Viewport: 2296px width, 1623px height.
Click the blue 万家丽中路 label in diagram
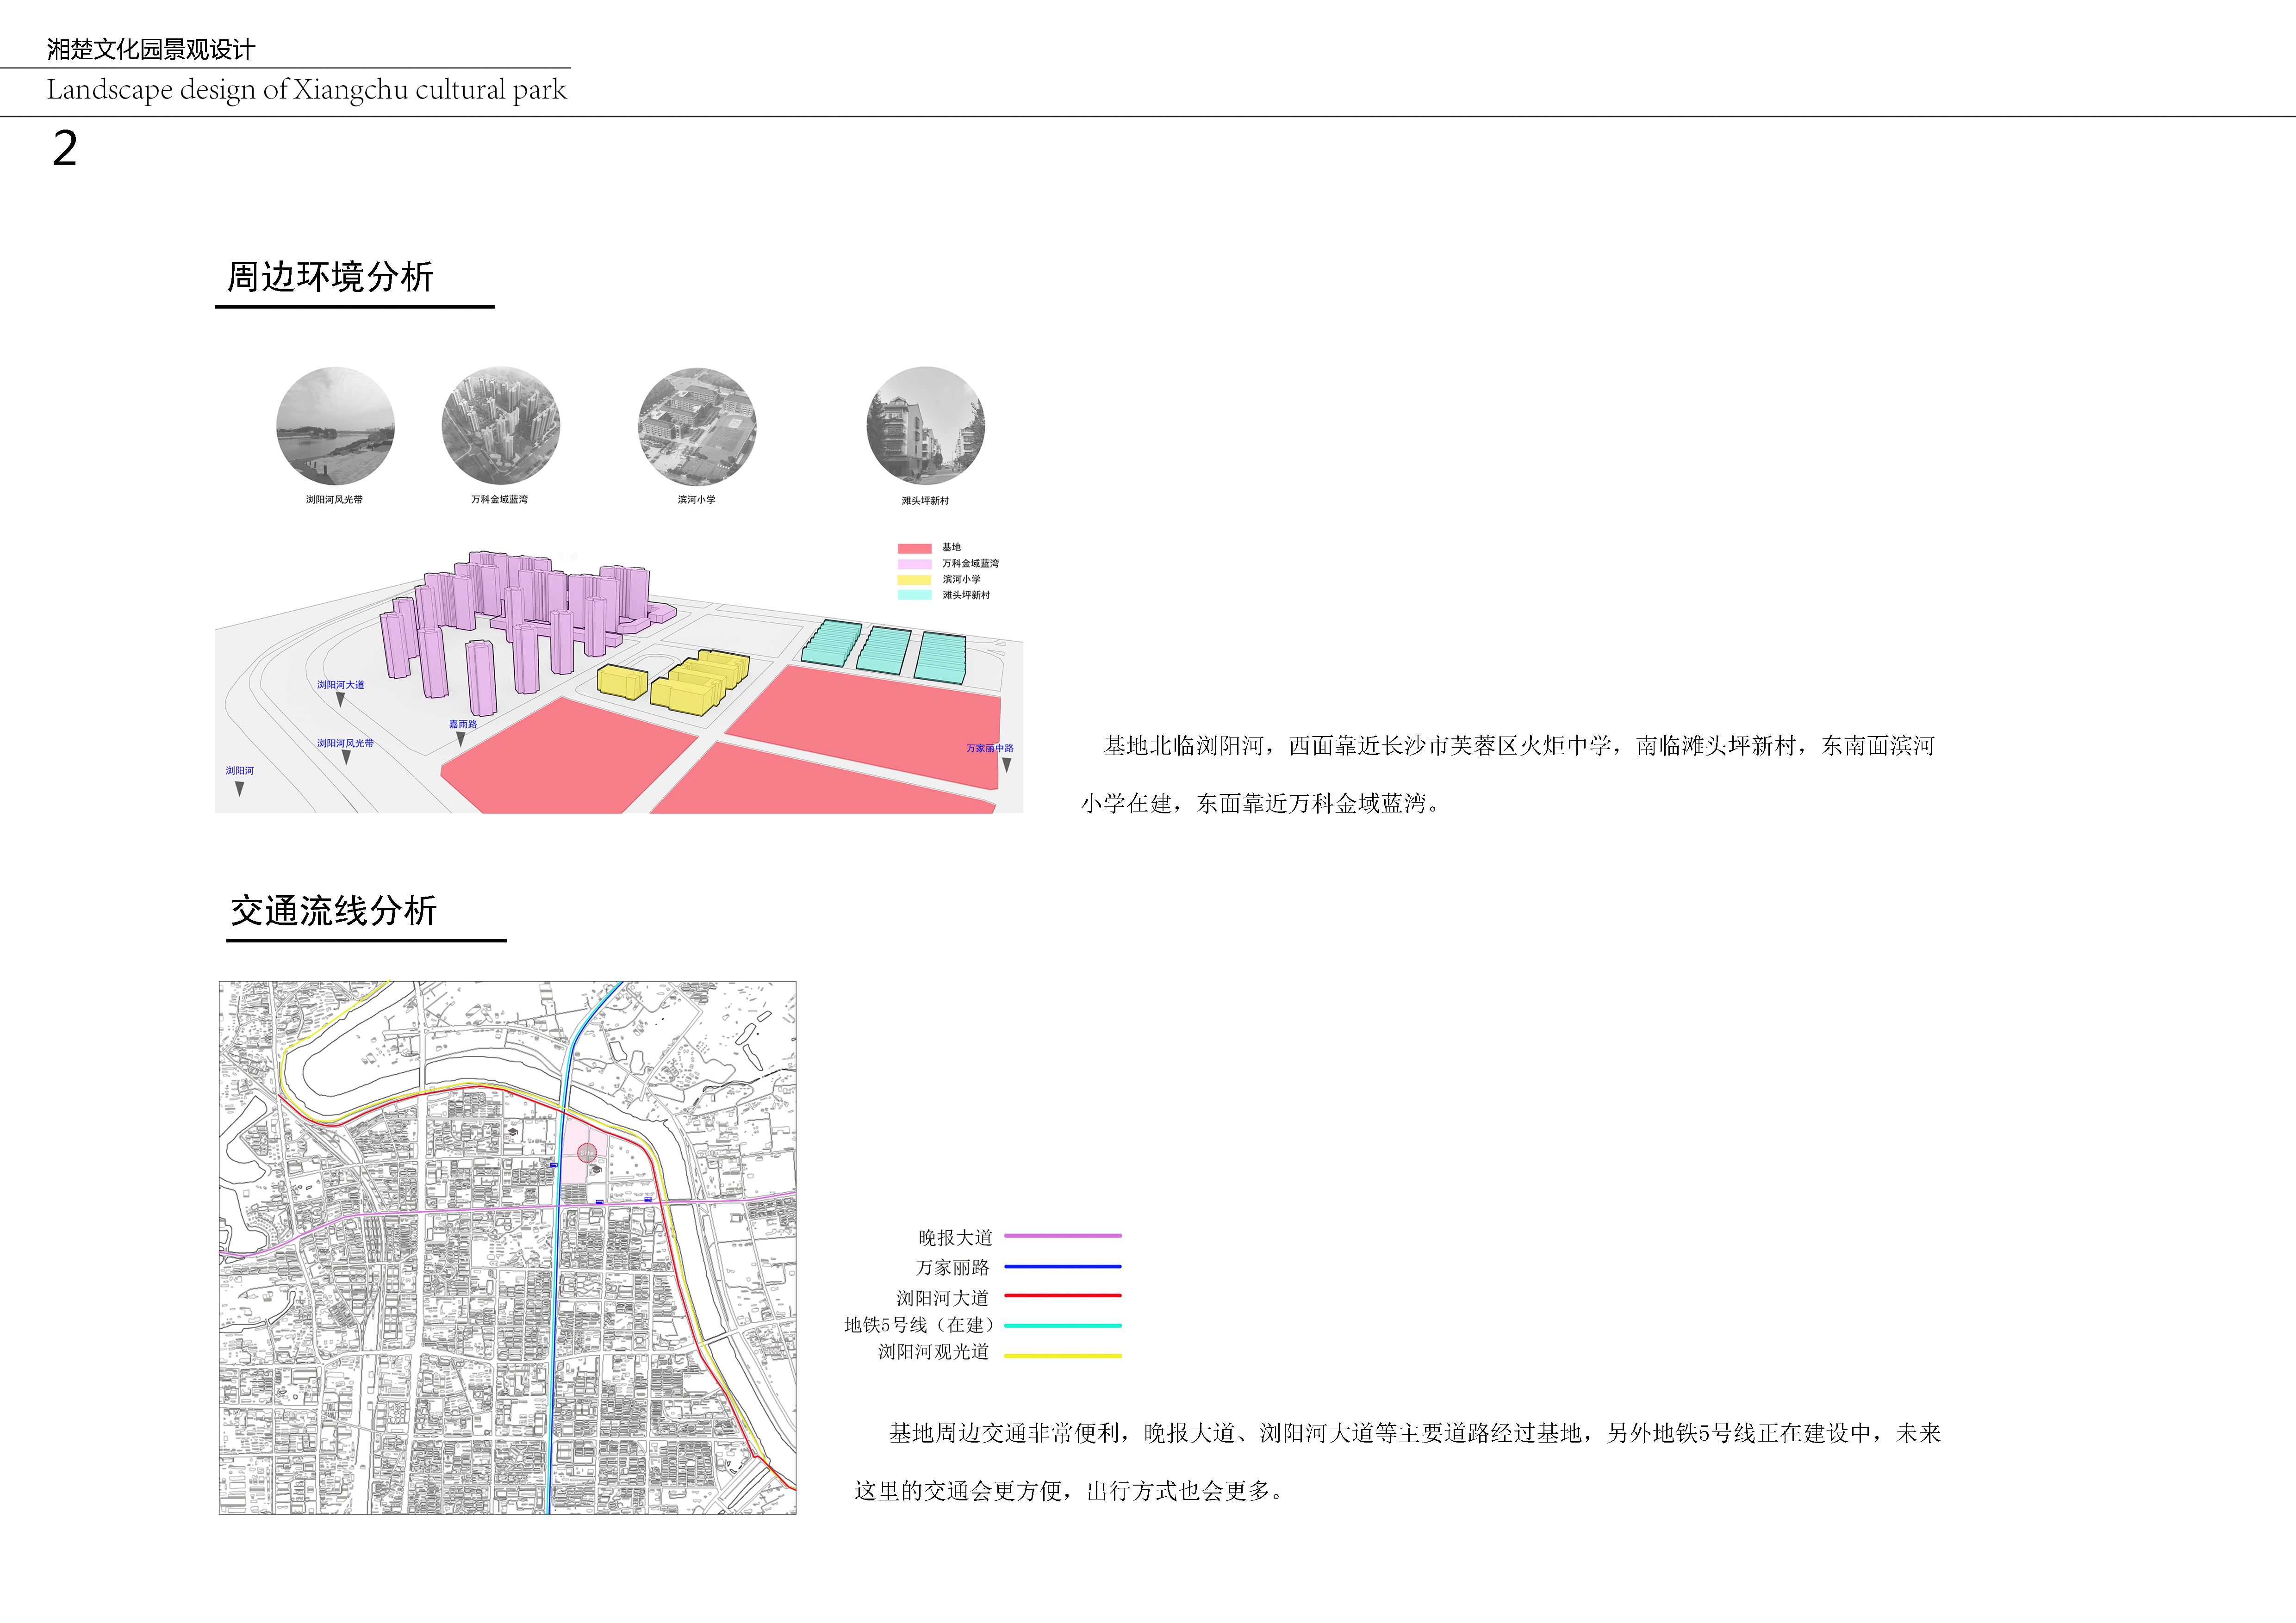(x=990, y=748)
